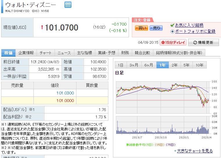
Task: Open the チャート tab
Action: click(x=46, y=53)
